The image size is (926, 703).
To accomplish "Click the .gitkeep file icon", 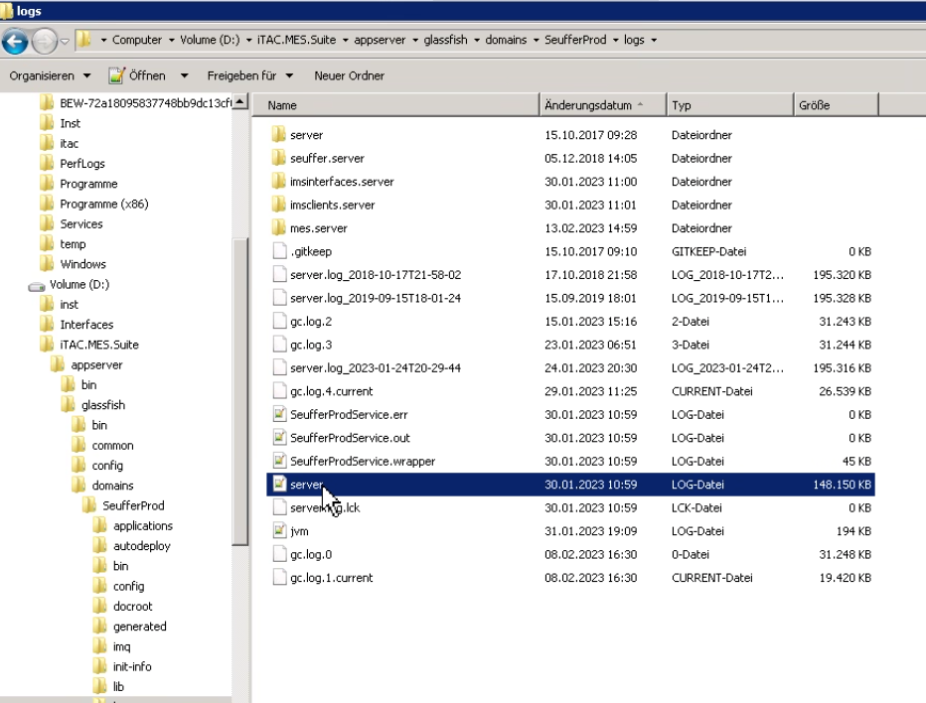I will point(279,251).
